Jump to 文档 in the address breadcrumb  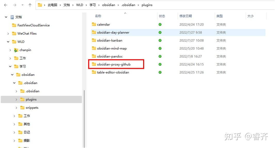tap(67, 5)
